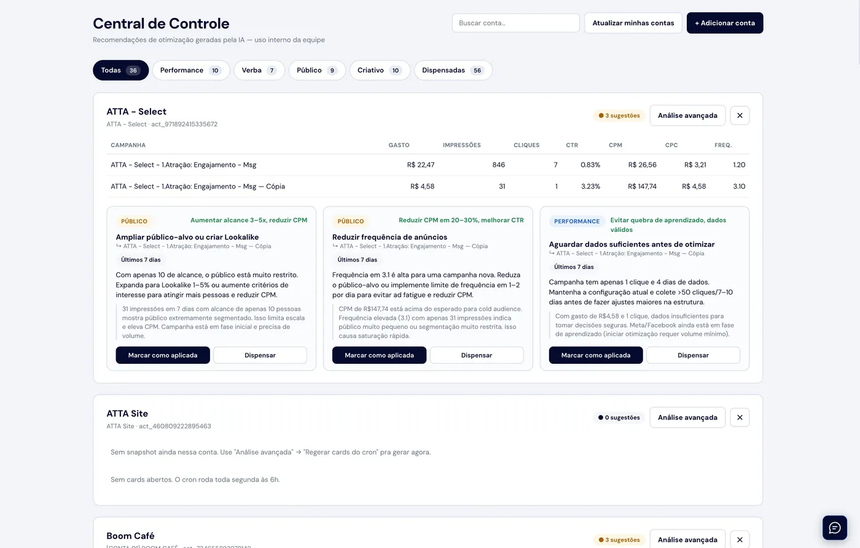Open the Público filter tab
Viewport: 860px width, 548px height.
[x=317, y=70]
